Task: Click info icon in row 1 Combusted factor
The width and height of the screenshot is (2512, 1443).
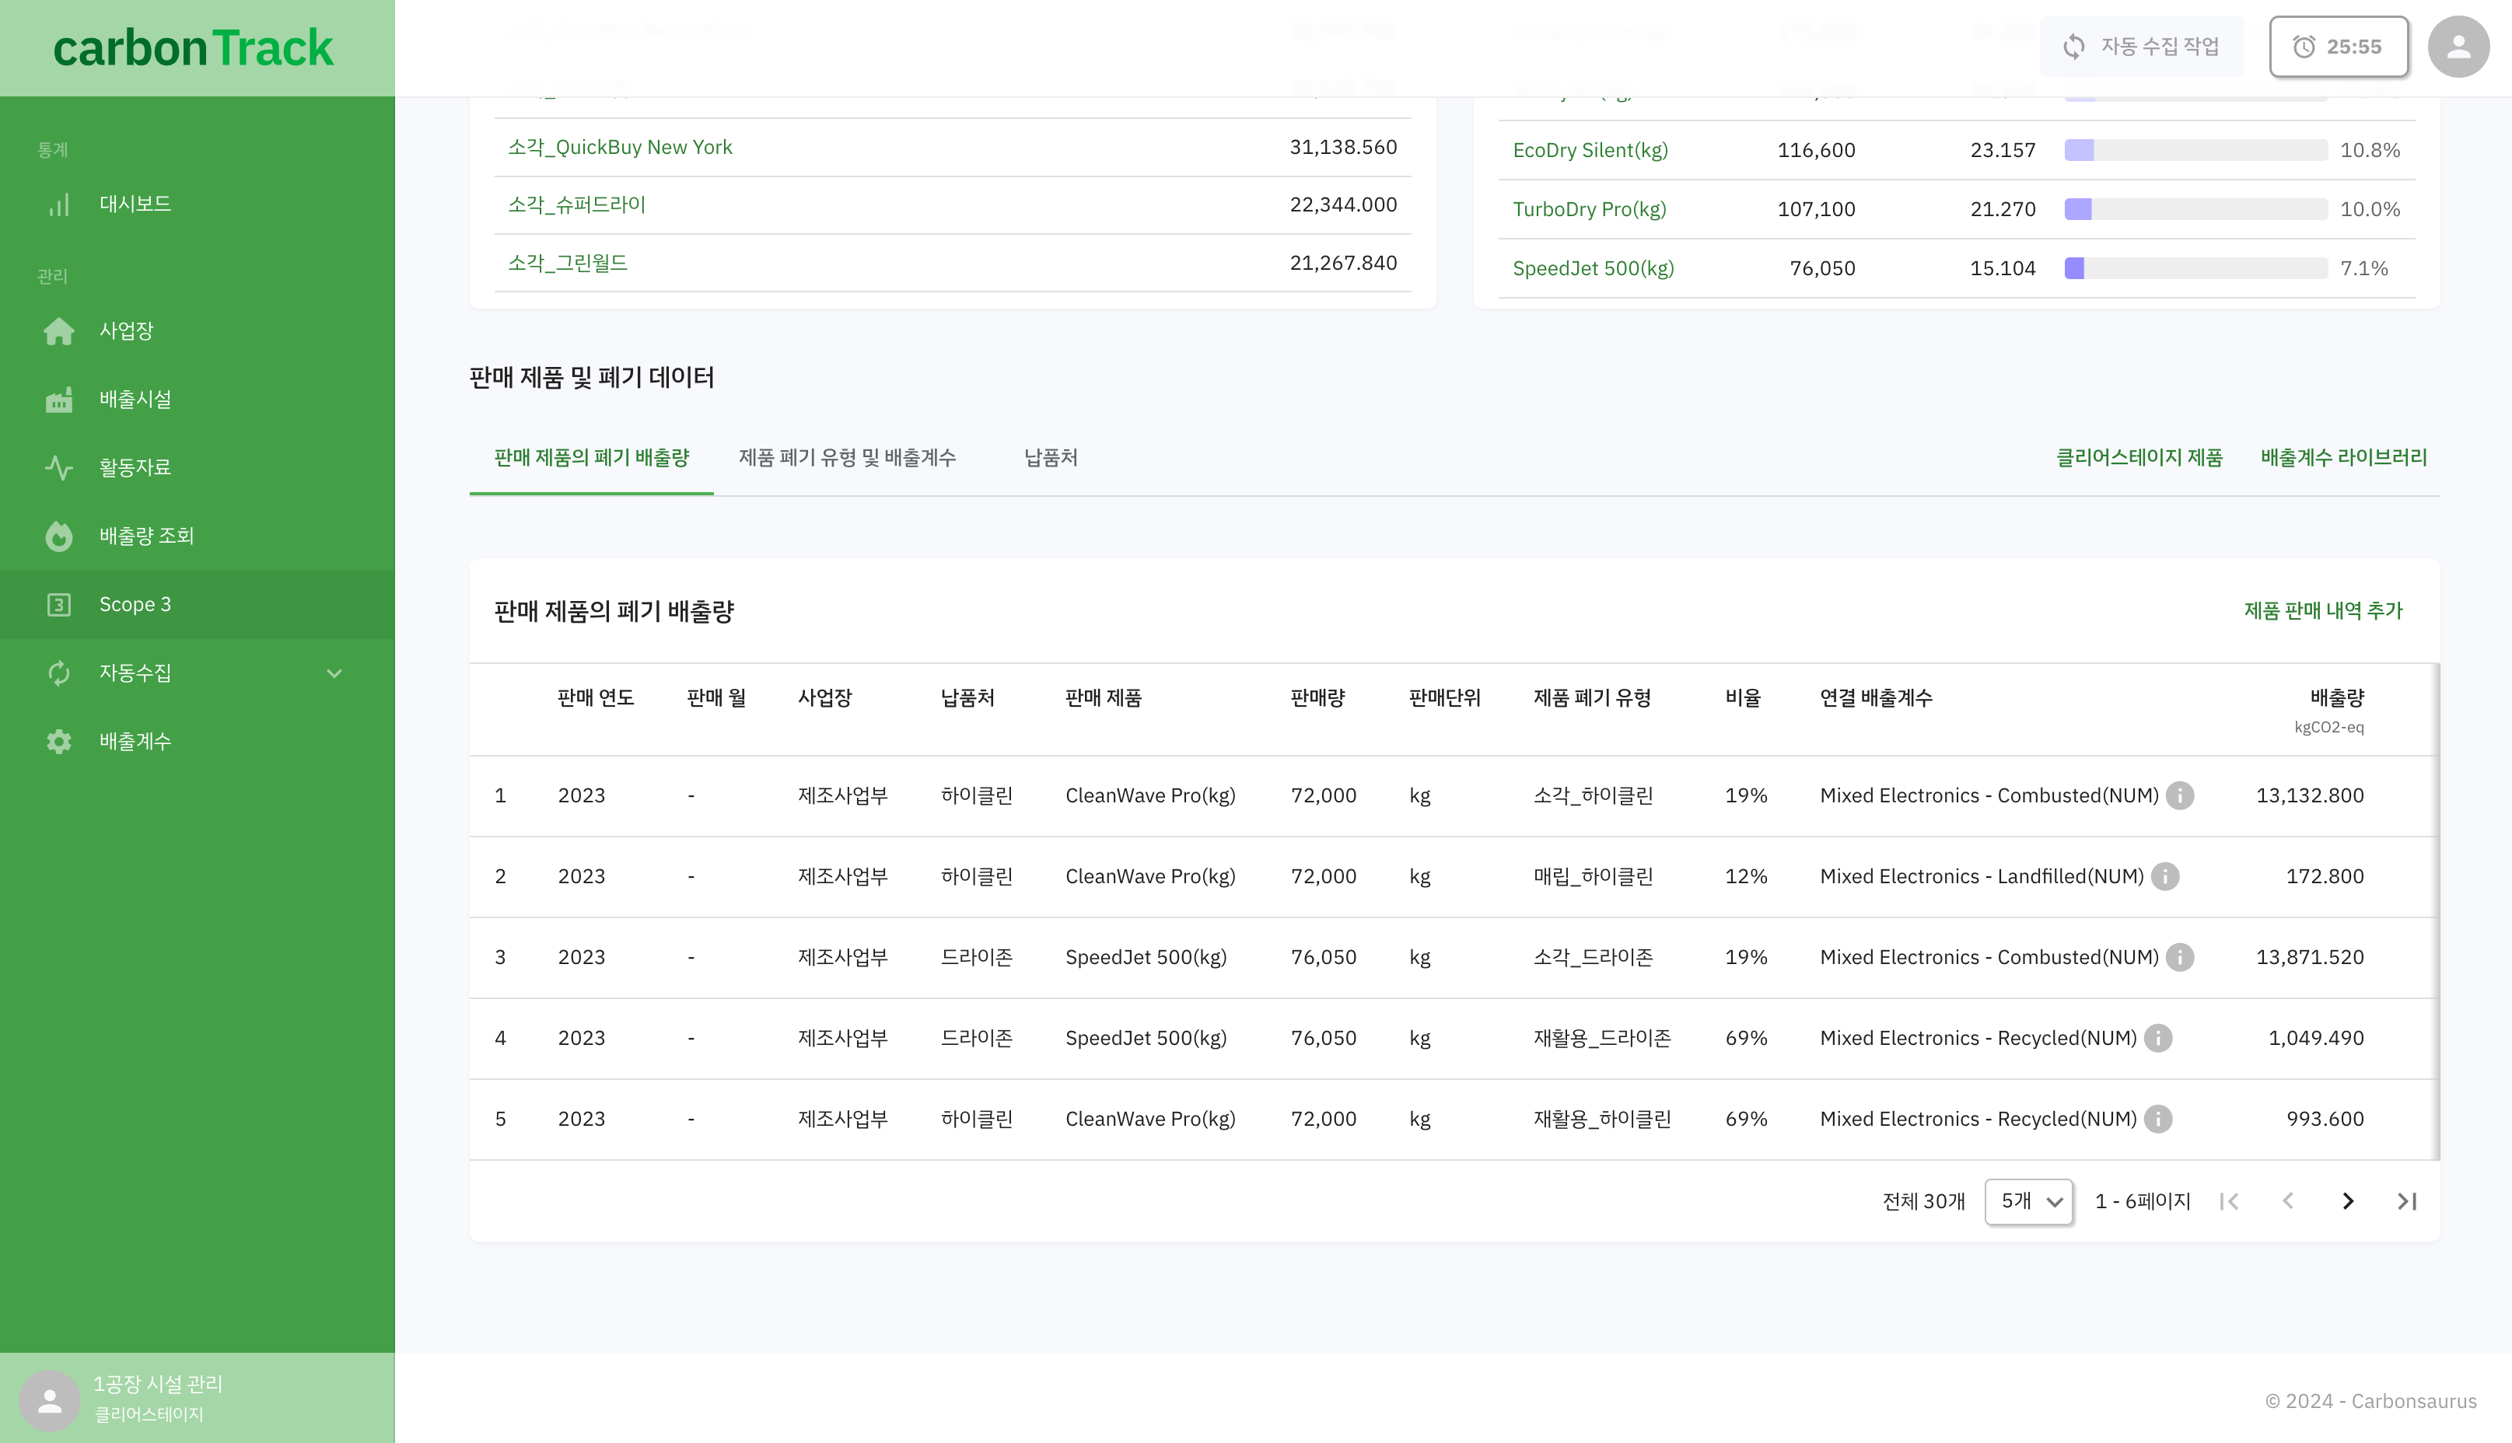Action: 2180,796
